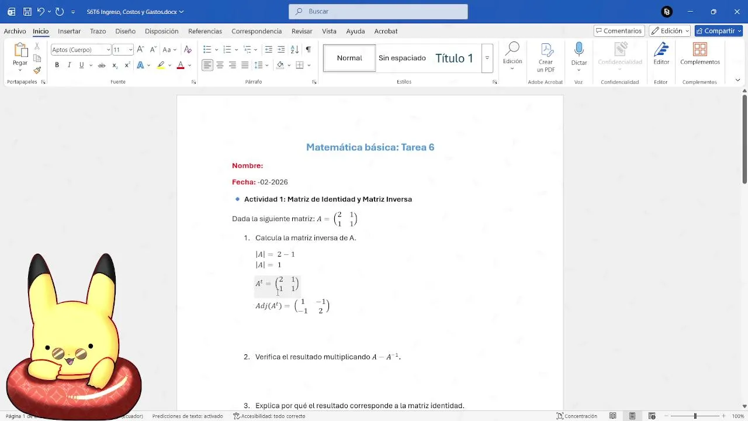Toggle left alignment button
Viewport: 748px width, 421px height.
click(207, 65)
